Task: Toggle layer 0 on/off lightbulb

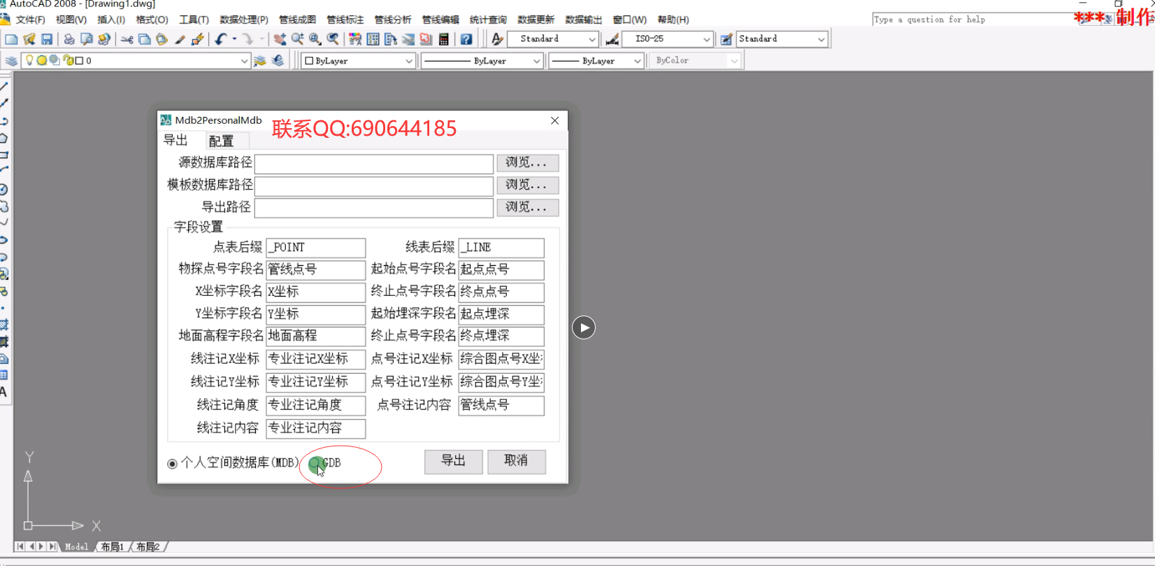Action: tap(29, 60)
